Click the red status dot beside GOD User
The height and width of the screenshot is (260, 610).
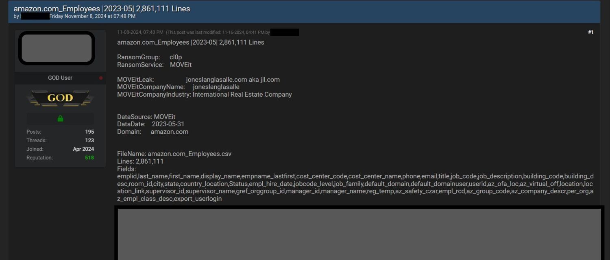coord(101,78)
